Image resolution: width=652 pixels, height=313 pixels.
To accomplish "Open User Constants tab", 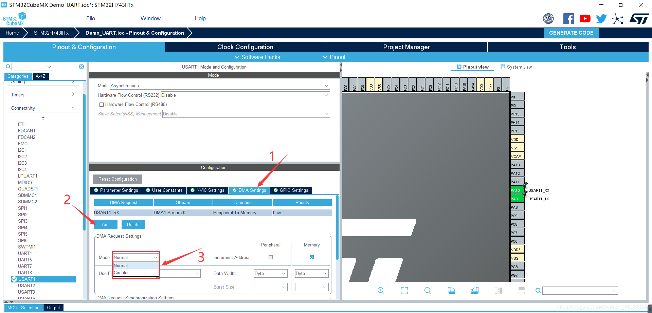I will [164, 190].
